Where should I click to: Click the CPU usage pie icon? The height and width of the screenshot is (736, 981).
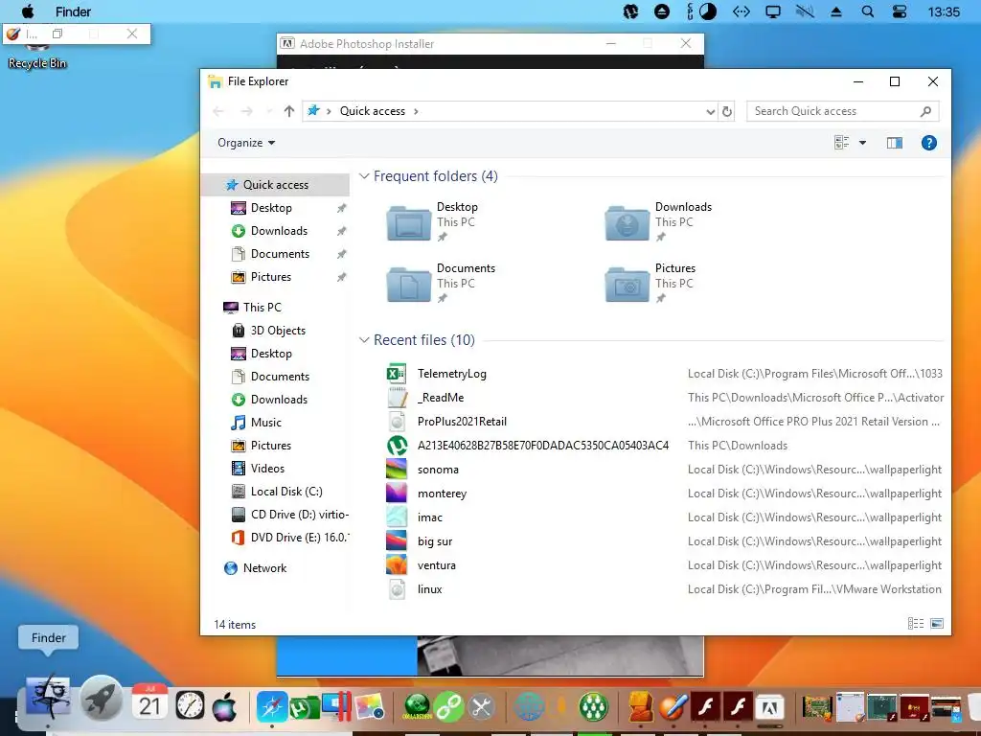(x=708, y=11)
